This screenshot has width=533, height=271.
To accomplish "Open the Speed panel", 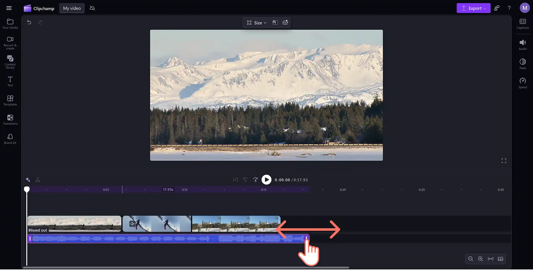I will coord(523,83).
